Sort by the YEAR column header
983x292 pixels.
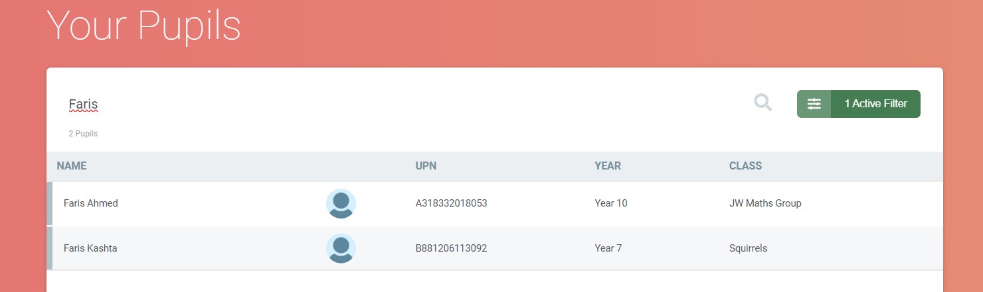tap(608, 166)
